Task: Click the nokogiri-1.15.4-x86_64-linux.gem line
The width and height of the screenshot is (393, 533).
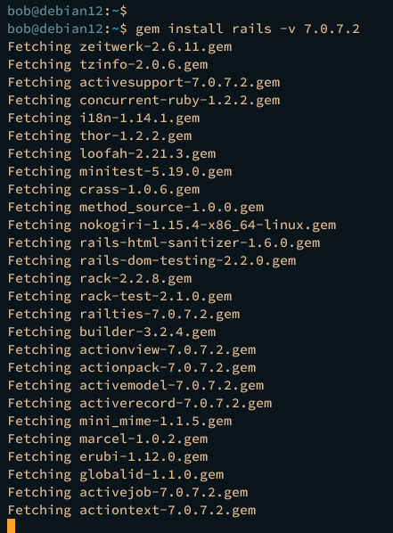Action: point(172,225)
